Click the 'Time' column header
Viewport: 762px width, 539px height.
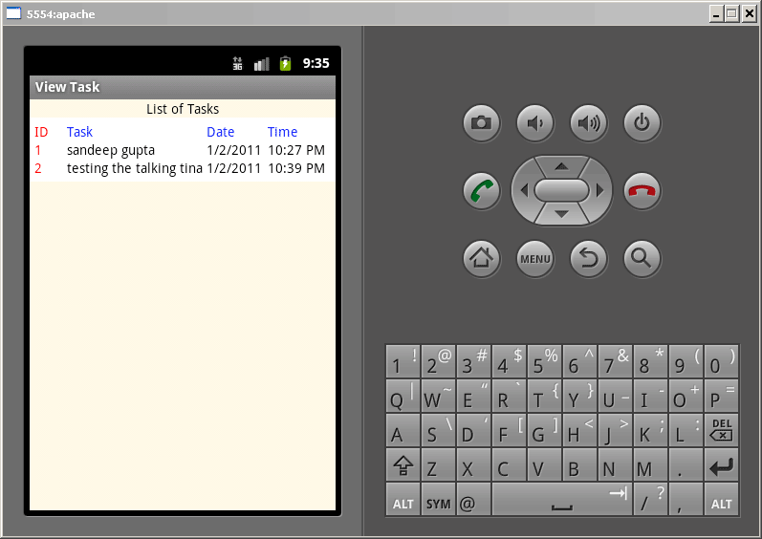point(282,132)
